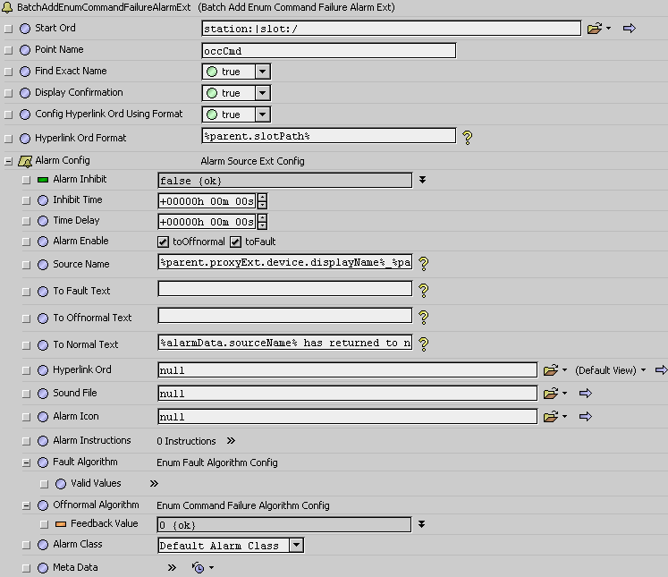668x577 pixels.
Task: Click the clock icon in Meta Data row
Action: point(199,567)
